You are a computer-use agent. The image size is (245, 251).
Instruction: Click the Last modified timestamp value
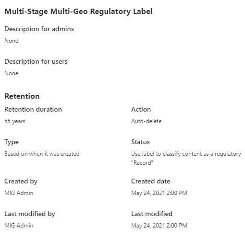[x=159, y=226]
